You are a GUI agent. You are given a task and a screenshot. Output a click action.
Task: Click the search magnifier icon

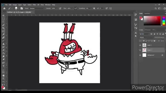click(x=156, y=9)
